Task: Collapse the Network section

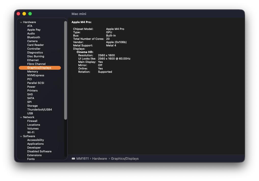Action: [21, 117]
